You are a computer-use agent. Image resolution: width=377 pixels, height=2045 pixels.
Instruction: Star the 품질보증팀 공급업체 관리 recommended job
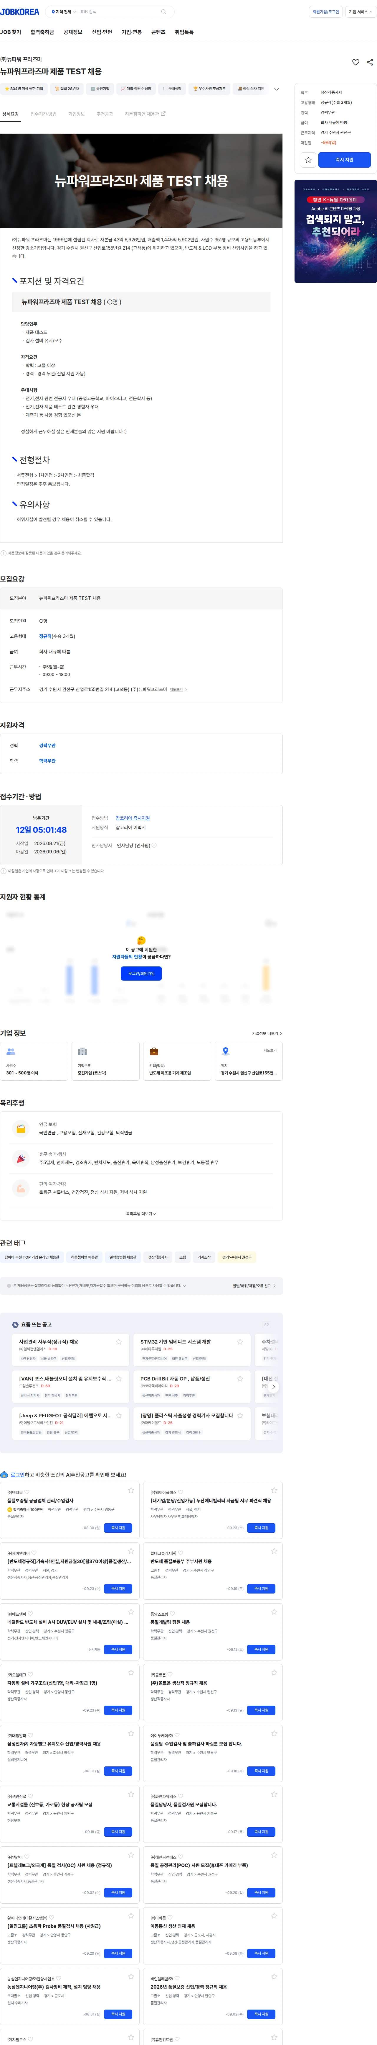point(131,1491)
